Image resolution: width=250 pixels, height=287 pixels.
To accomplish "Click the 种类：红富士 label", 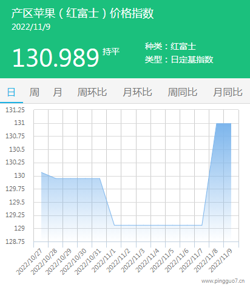I will click(171, 46).
